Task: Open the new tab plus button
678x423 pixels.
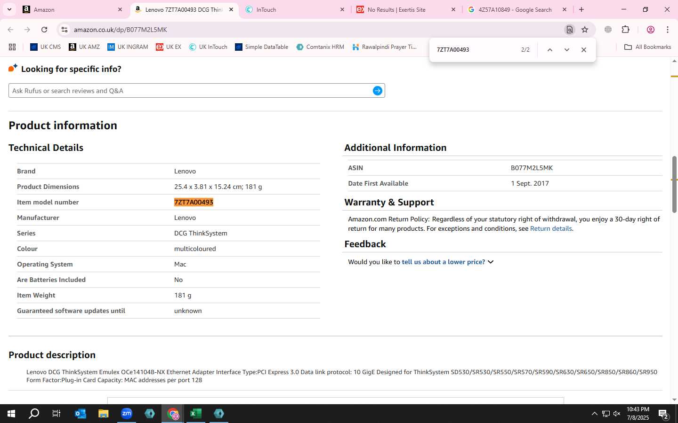Action: click(581, 9)
